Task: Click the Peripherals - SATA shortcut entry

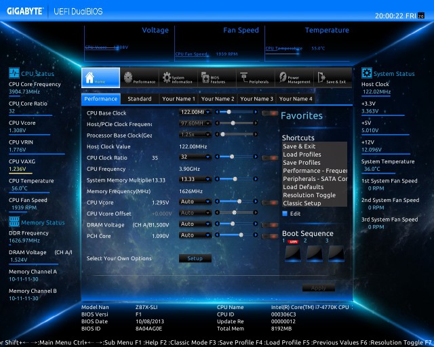Action: pyautogui.click(x=315, y=179)
